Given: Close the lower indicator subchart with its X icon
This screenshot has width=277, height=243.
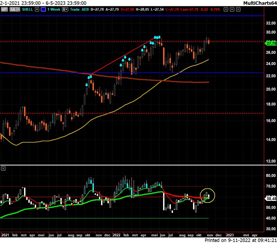Looking at the screenshot, I should (4, 169).
